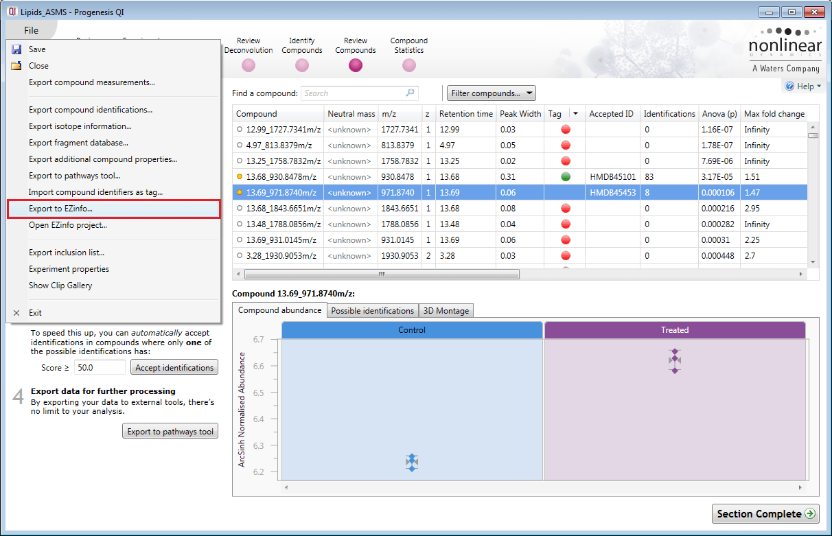Image resolution: width=832 pixels, height=536 pixels.
Task: Choose Save from the File menu
Action: point(37,49)
